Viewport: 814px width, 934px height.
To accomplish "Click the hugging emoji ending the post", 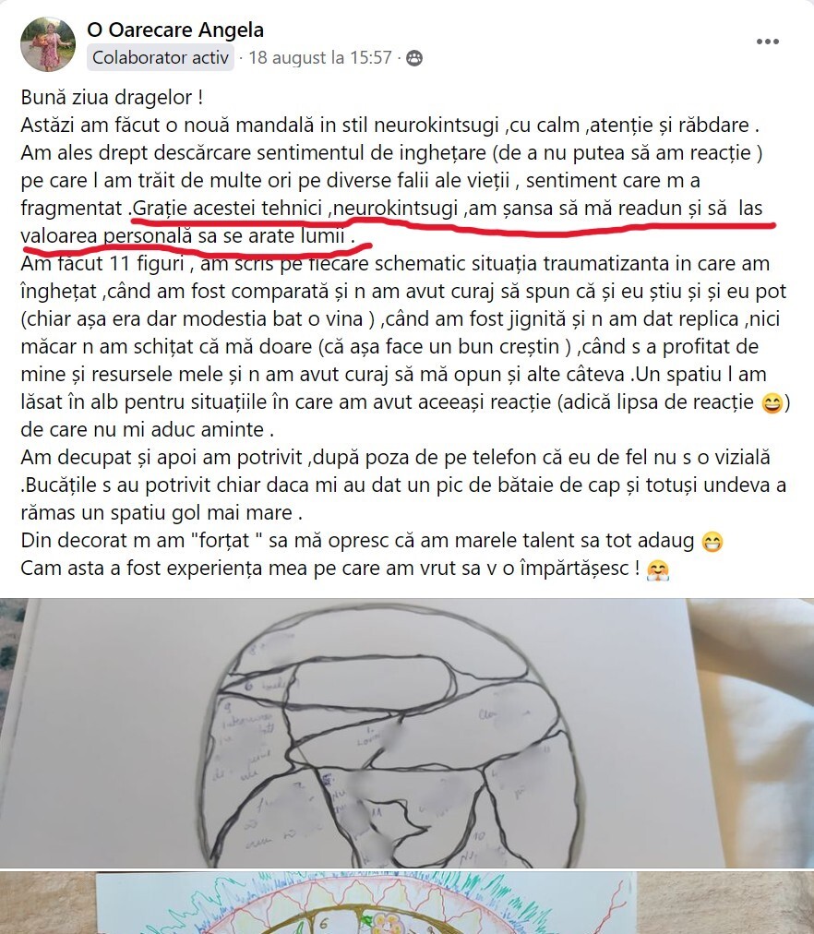I will [x=658, y=570].
